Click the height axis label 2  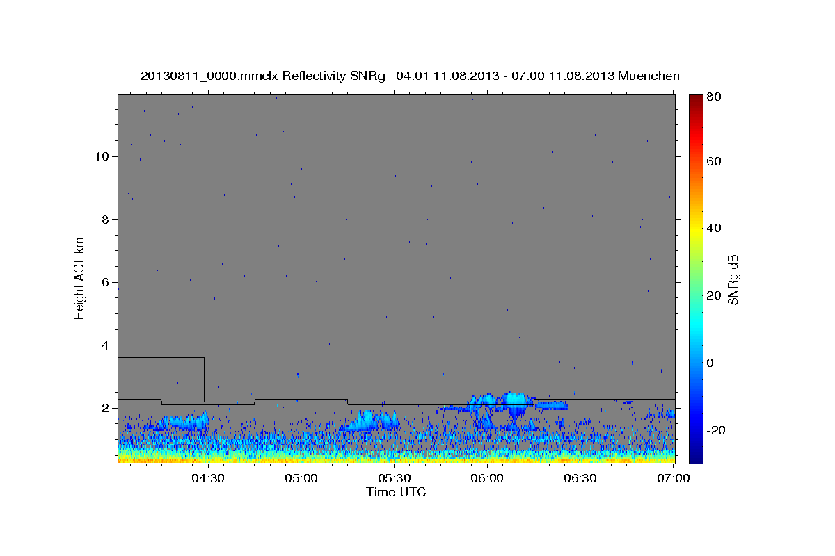(105, 408)
